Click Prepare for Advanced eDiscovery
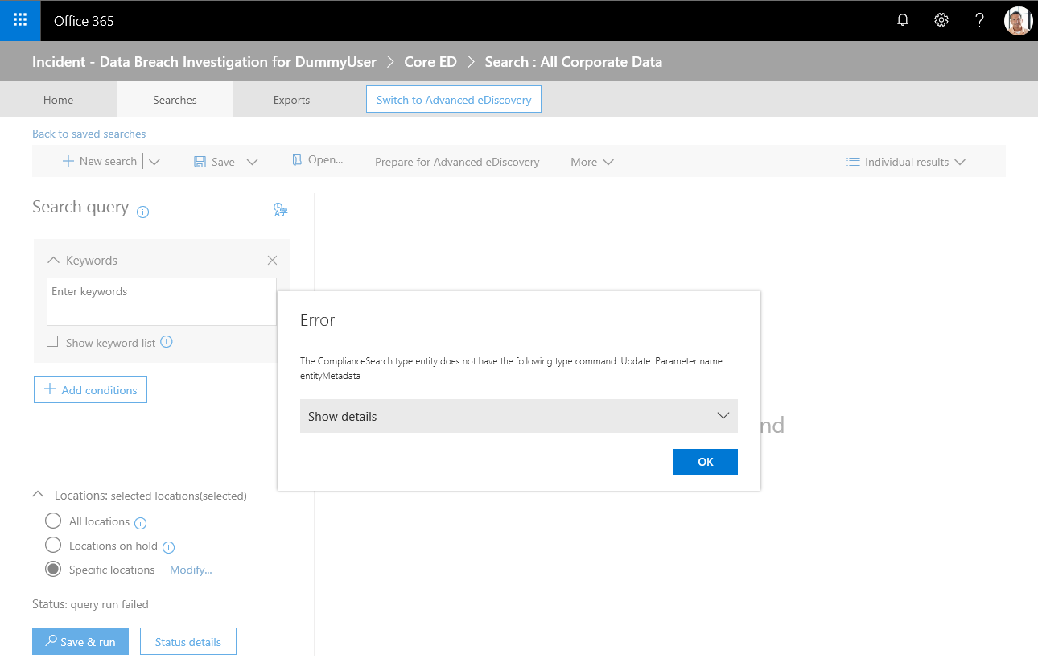This screenshot has width=1038, height=663. (x=457, y=162)
